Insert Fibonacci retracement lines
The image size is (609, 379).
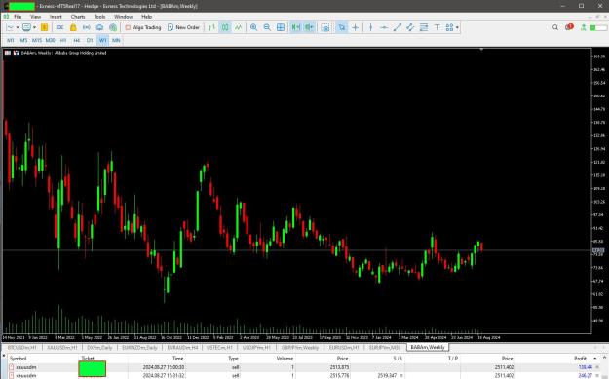(424, 27)
